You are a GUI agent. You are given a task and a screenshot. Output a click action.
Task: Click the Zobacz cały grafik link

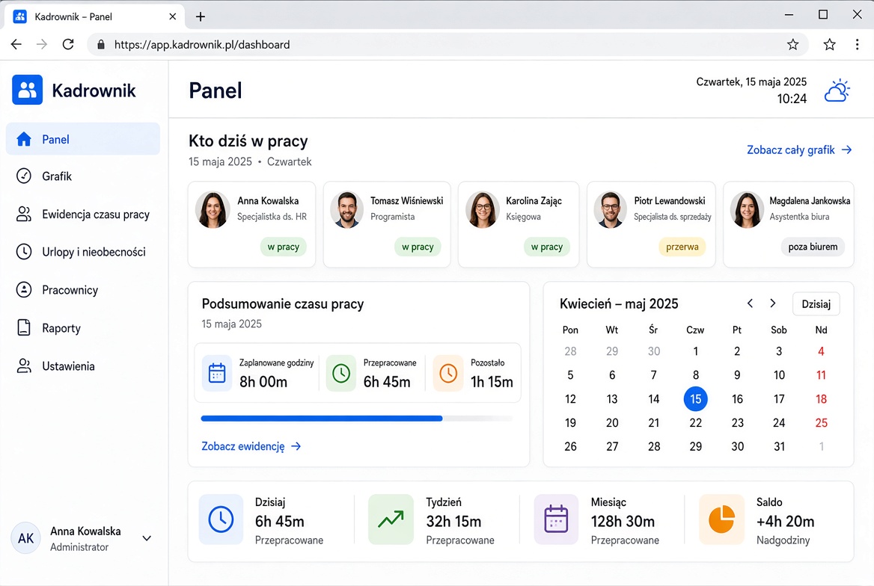(x=799, y=149)
